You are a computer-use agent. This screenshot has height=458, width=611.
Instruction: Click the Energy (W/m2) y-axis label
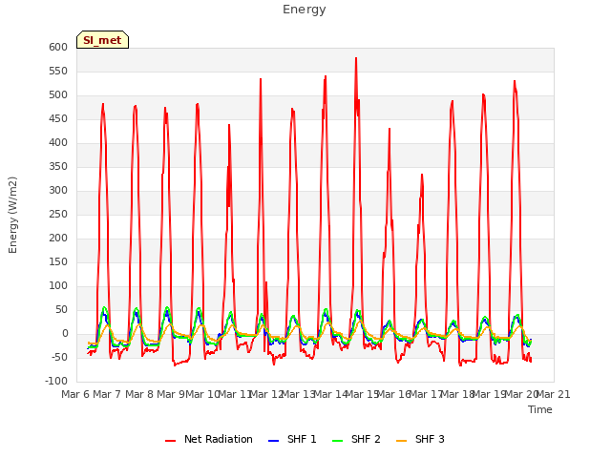(x=12, y=215)
